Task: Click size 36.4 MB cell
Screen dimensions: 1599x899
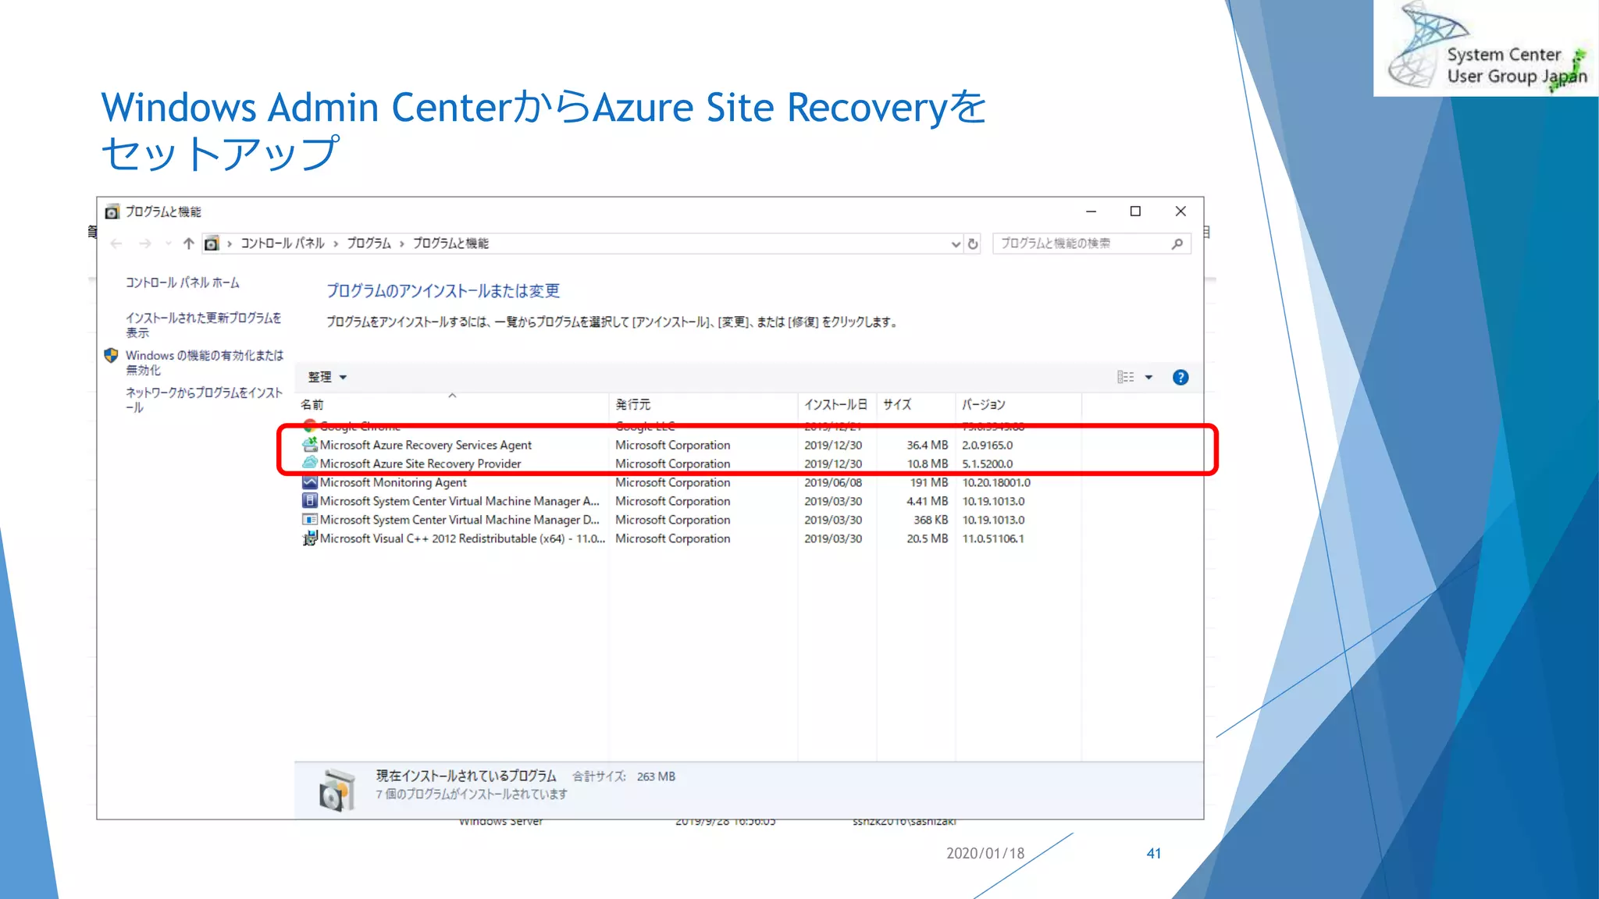Action: click(x=927, y=445)
